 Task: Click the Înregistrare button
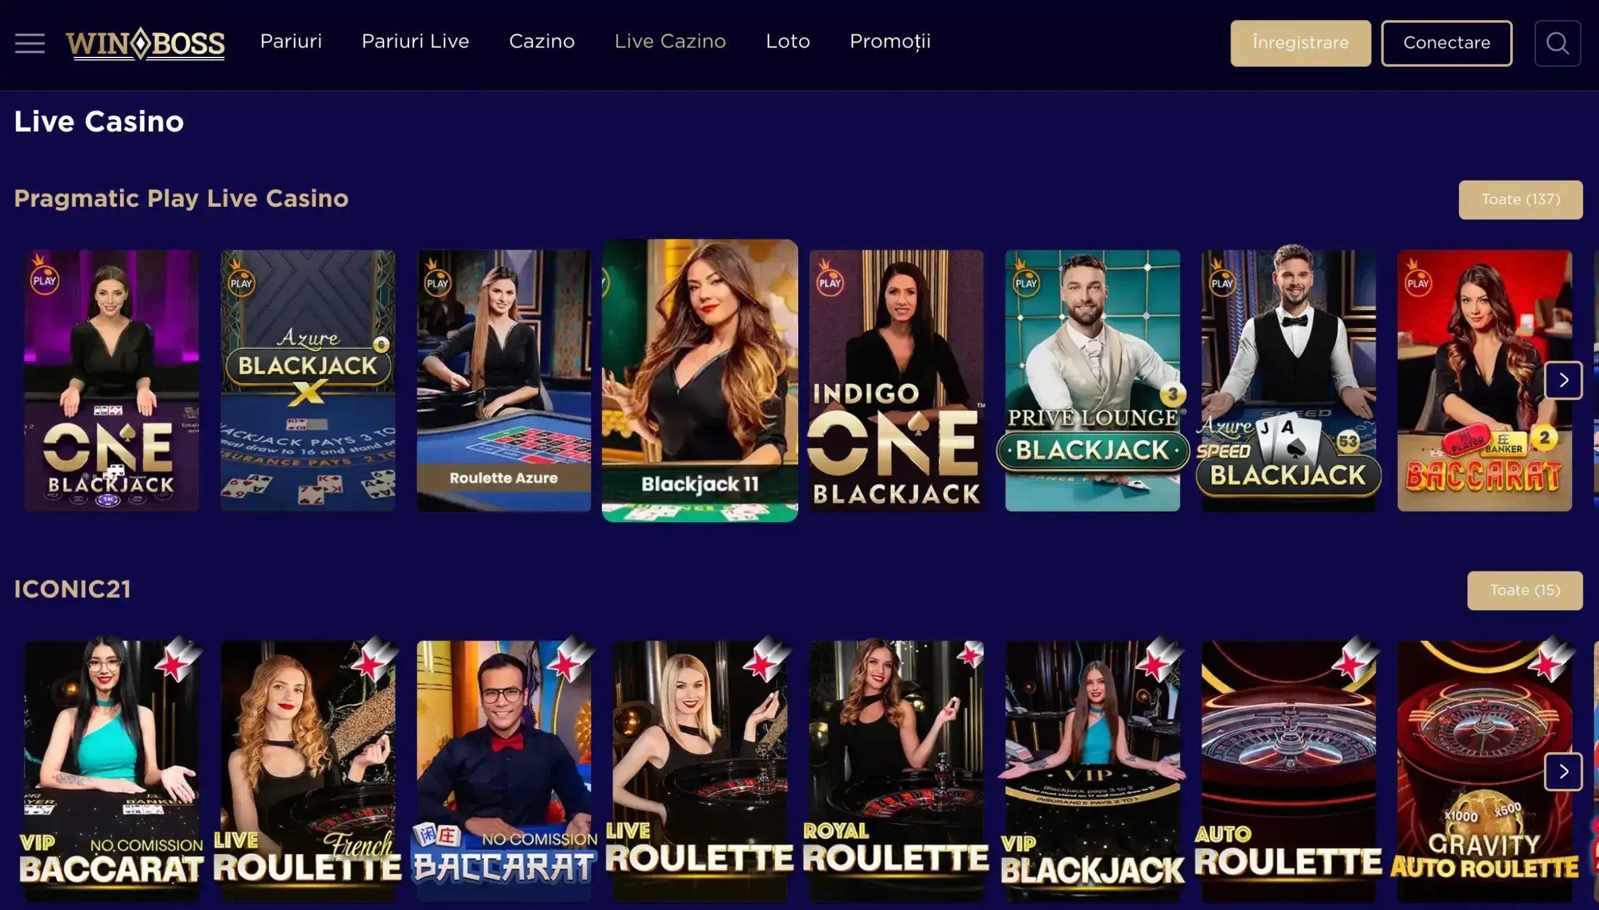[x=1300, y=43]
